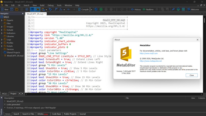Select Mxwll_MTF_SR.mq5 file in Navigator
The height and width of the screenshot is (116, 206).
click(15, 56)
